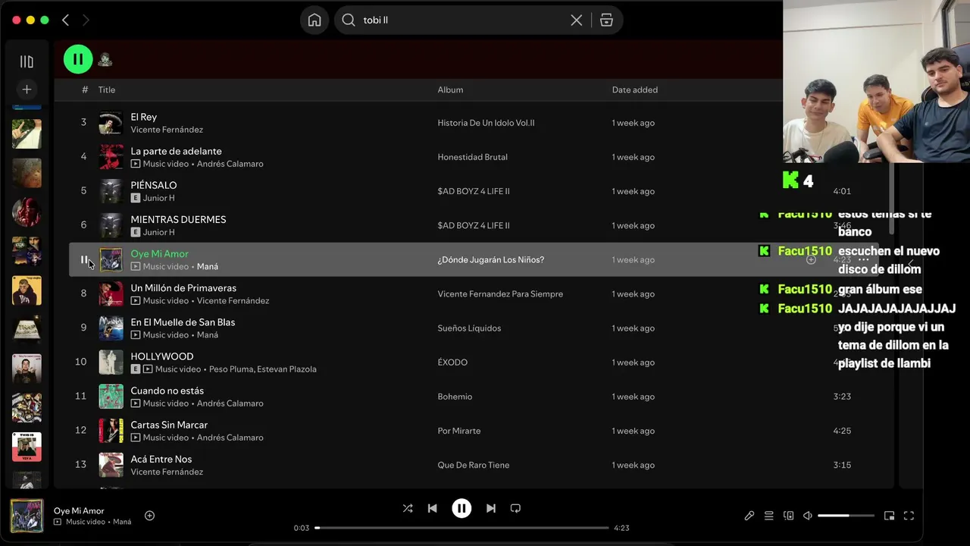Create a playlist with the plus button
The height and width of the screenshot is (546, 970).
tap(27, 89)
